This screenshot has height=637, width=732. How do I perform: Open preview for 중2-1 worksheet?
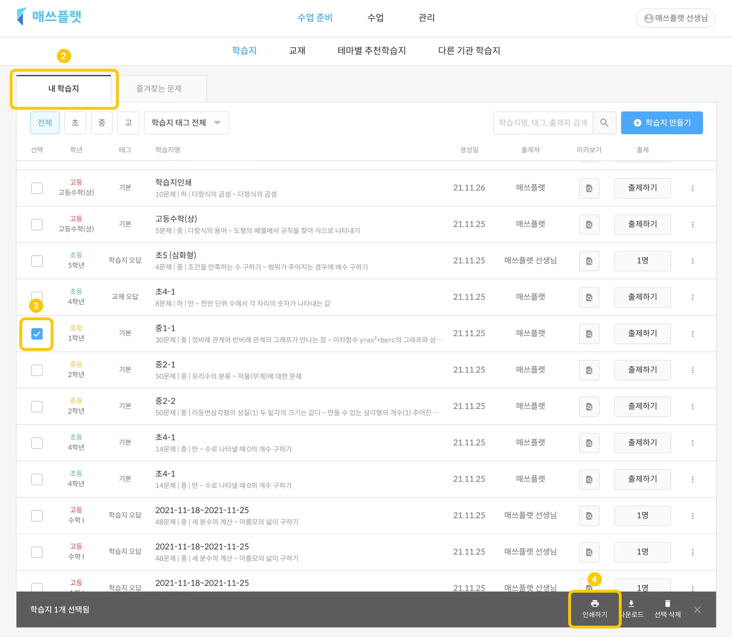[589, 370]
